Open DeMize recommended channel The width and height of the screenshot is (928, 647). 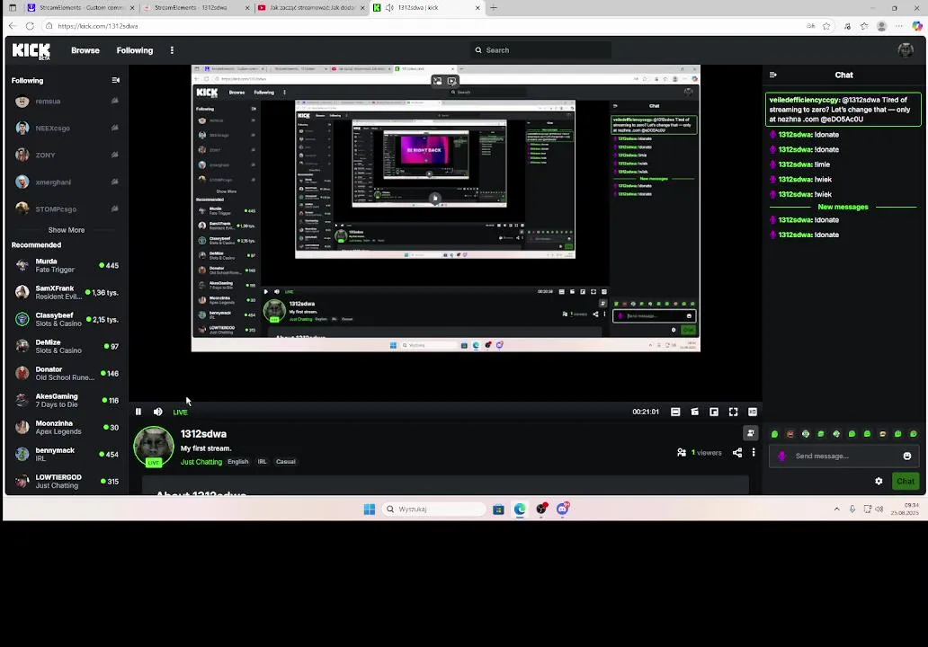(65, 347)
